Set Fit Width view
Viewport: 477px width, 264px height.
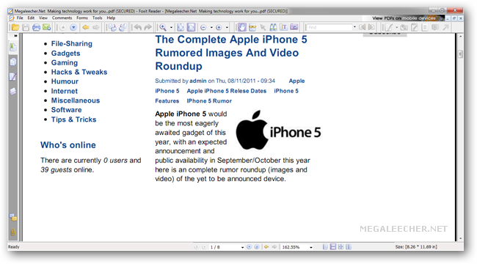(191, 27)
